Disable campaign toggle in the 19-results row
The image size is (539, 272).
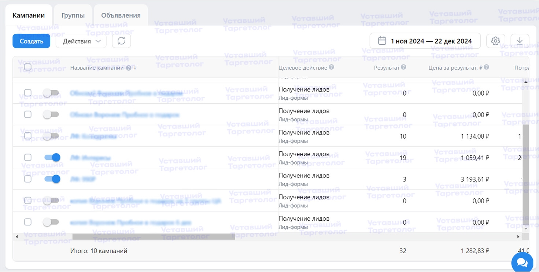(52, 158)
